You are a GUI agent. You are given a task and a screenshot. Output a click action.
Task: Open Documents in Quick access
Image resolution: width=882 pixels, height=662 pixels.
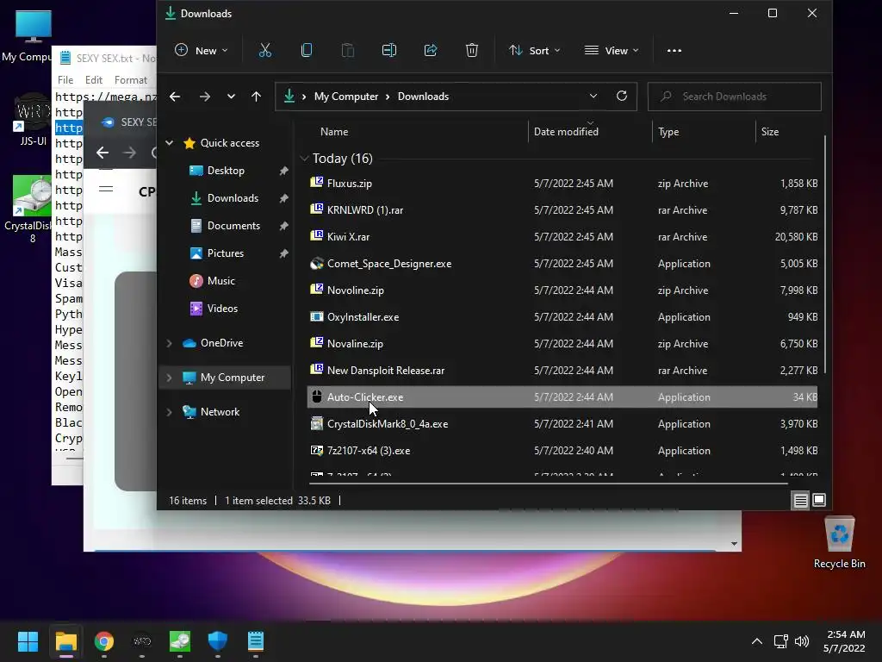tap(233, 226)
